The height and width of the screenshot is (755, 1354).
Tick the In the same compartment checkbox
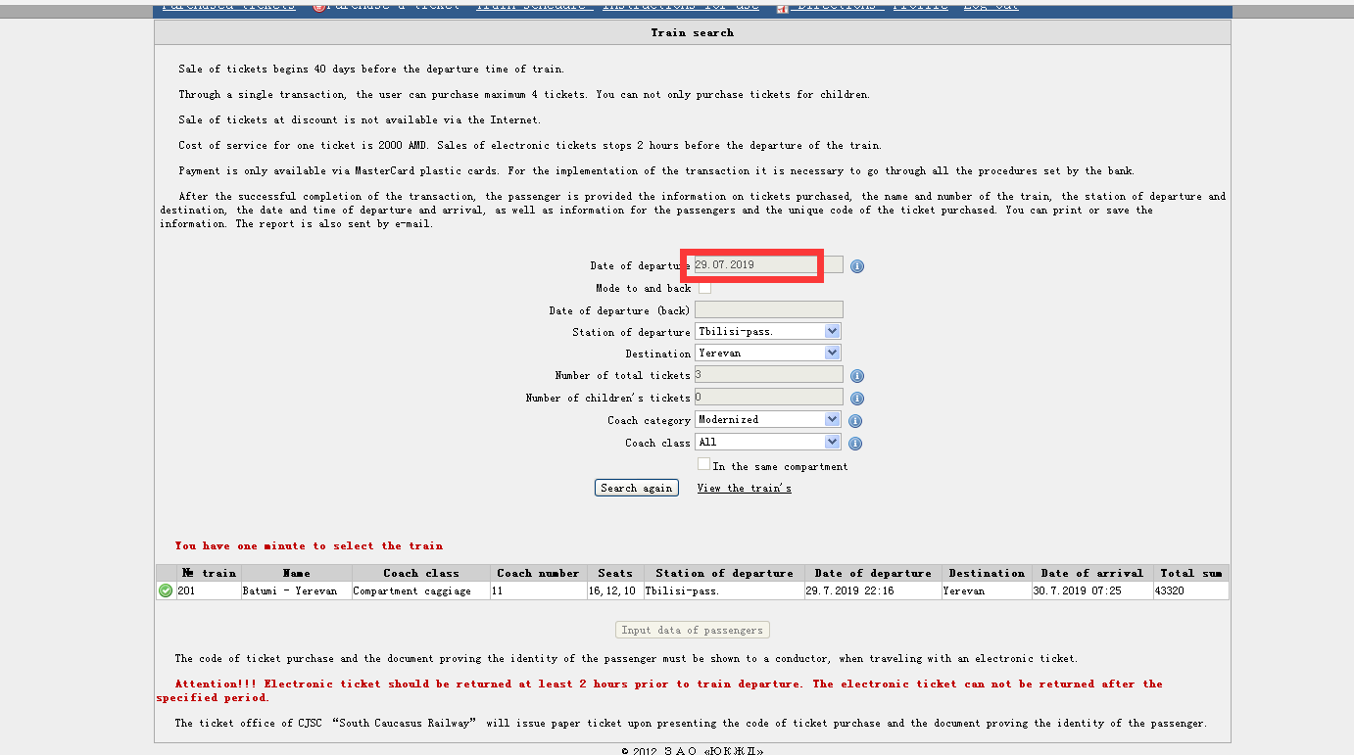703,464
